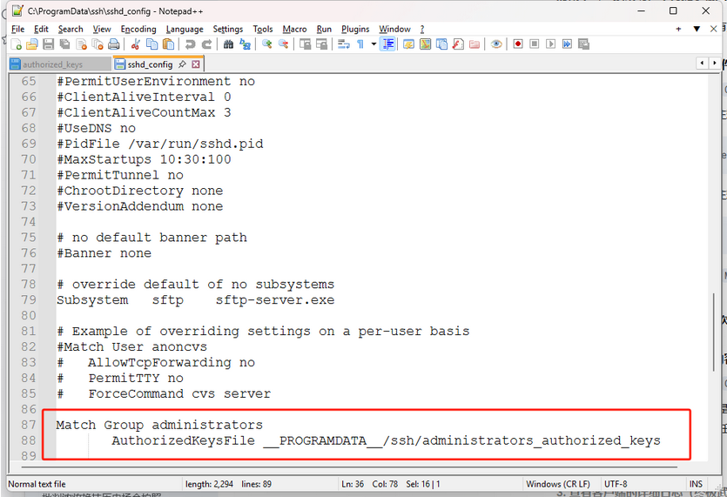The width and height of the screenshot is (727, 497).
Task: Expand the show symbols dropdown arrow
Action: [x=374, y=44]
